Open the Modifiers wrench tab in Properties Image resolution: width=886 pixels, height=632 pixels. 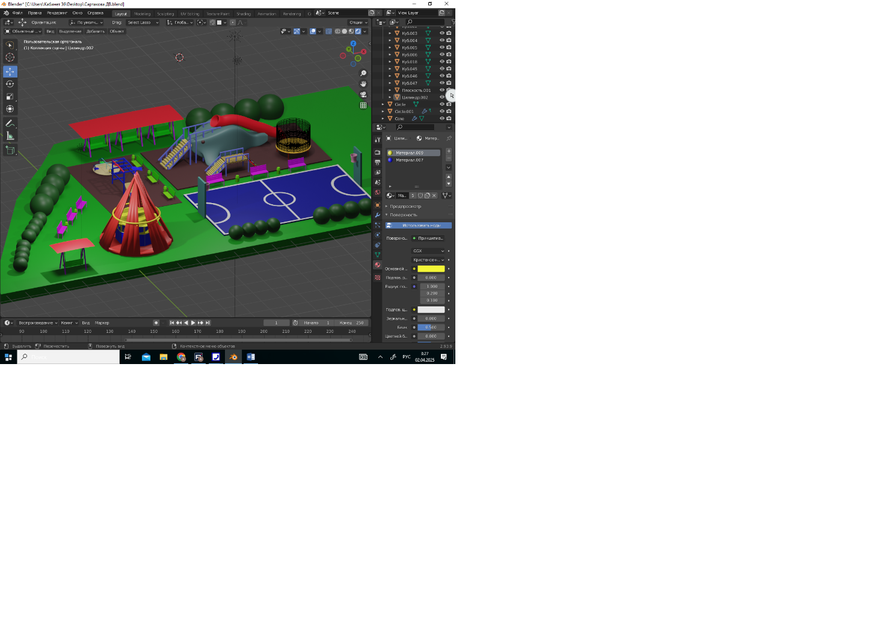tap(378, 215)
